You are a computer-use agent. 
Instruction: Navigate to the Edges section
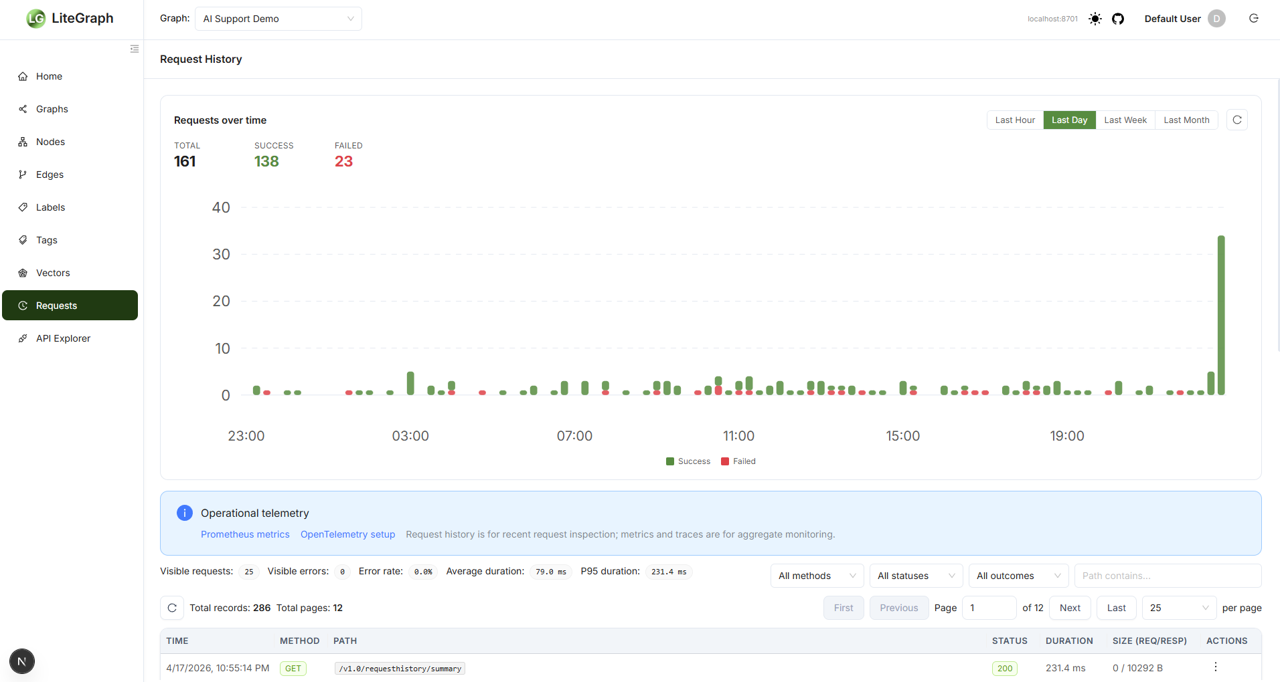click(48, 175)
